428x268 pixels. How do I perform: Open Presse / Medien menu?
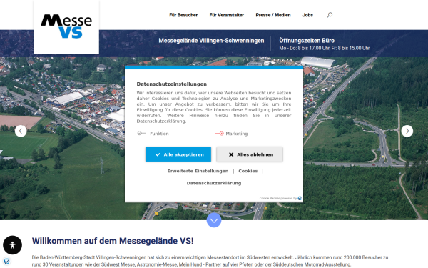pyautogui.click(x=273, y=15)
